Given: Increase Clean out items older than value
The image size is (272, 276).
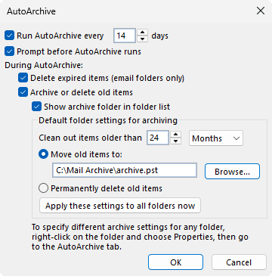Looking at the screenshot, I should tap(176, 135).
